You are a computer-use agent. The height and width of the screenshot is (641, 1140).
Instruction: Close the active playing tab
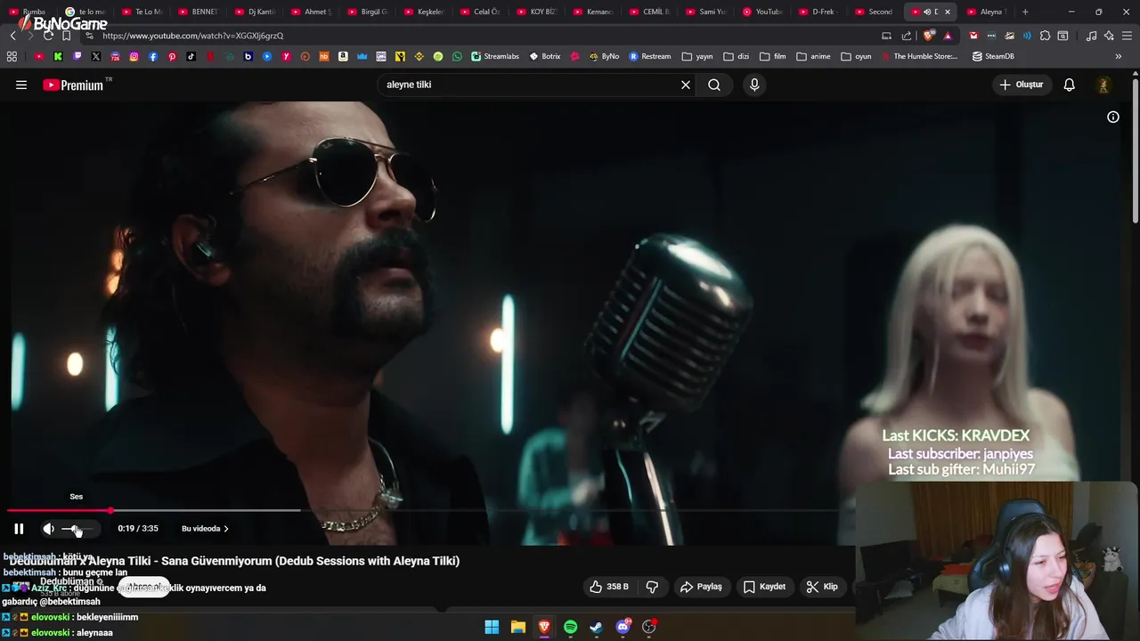[x=948, y=12]
